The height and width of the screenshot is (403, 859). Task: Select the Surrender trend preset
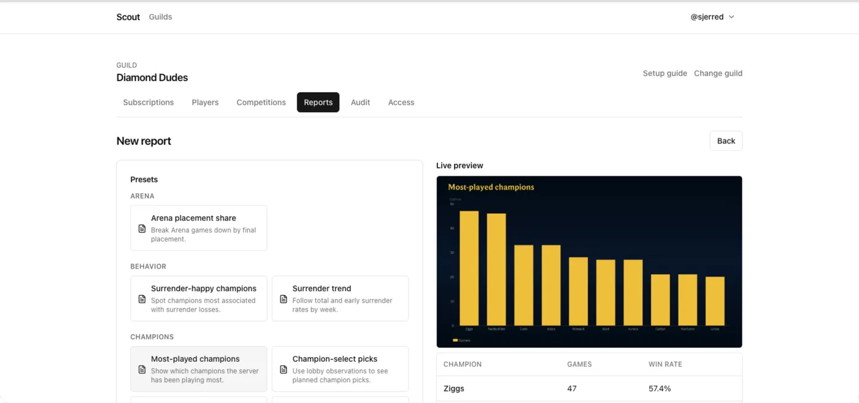tap(340, 299)
